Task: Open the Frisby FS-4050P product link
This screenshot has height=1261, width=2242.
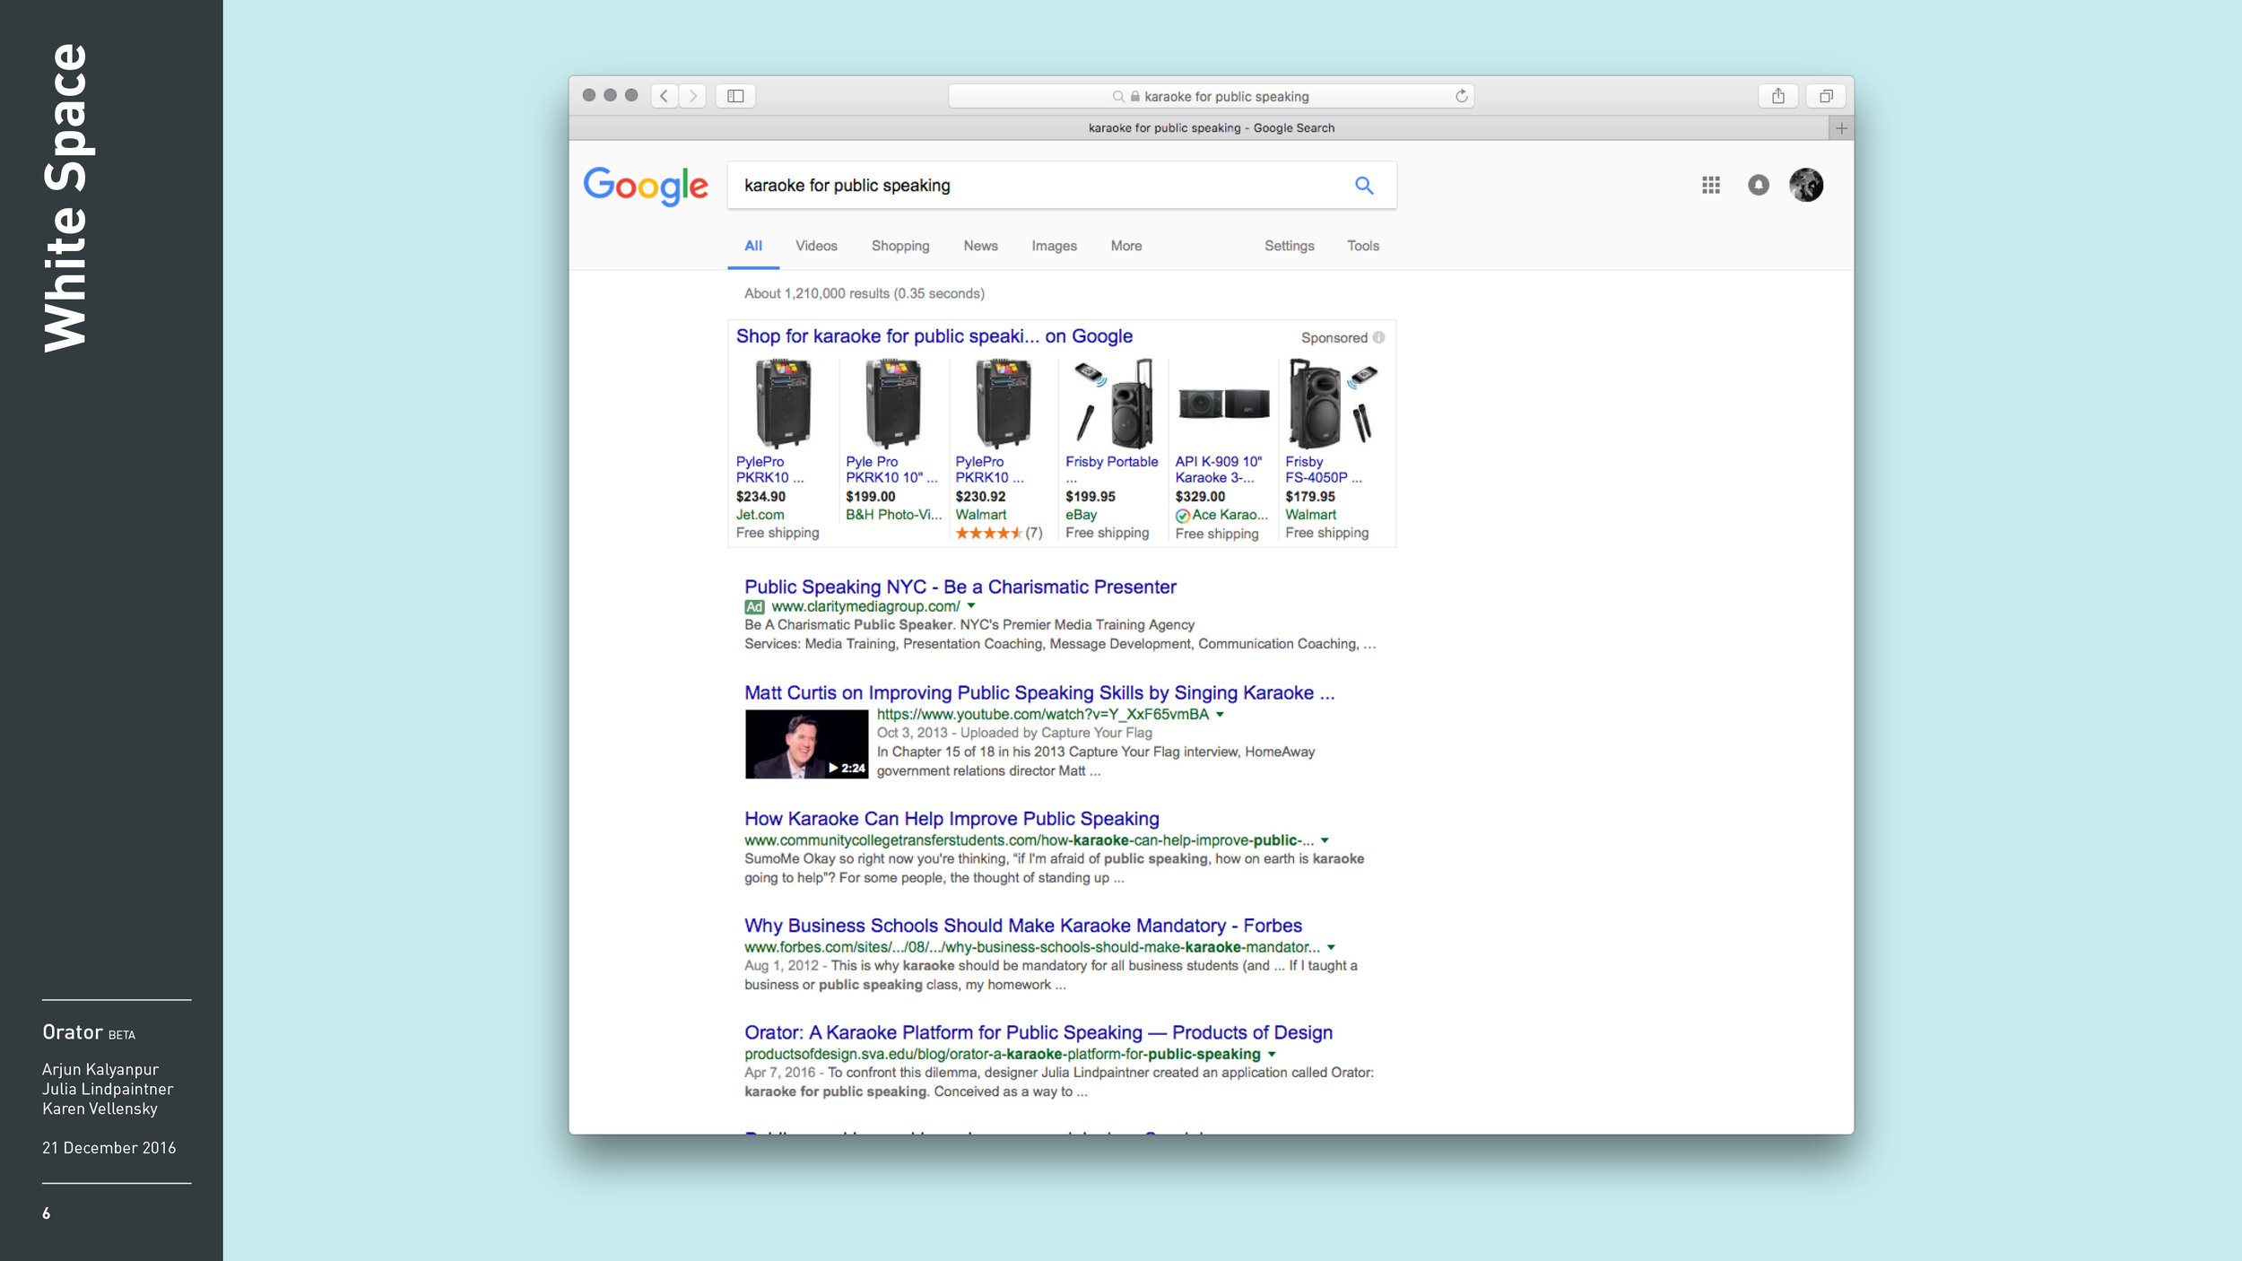Action: [x=1323, y=470]
